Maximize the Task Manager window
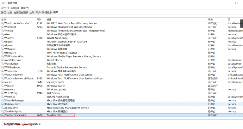 (x=227, y=3)
